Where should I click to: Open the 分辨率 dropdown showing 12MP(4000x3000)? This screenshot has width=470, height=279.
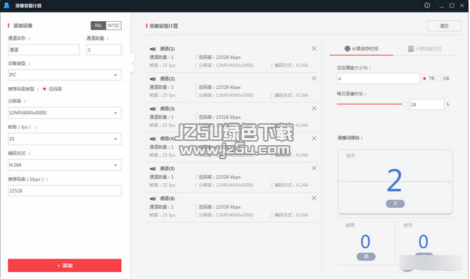(64, 113)
